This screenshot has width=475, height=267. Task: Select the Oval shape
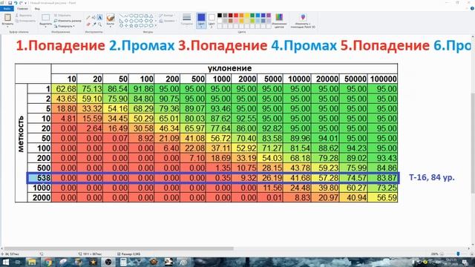point(131,16)
